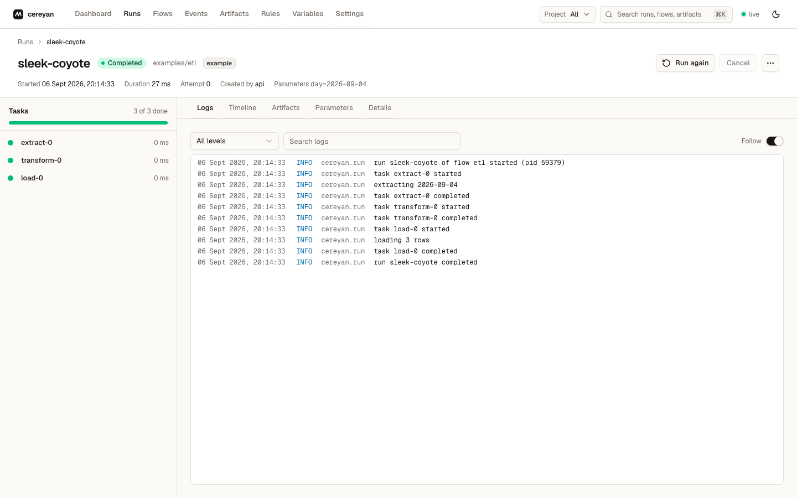Screen dimensions: 797x498
Task: Open the Rules nav item
Action: pyautogui.click(x=270, y=14)
